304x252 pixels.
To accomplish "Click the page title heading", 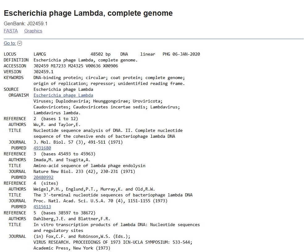I will coord(88,13).
